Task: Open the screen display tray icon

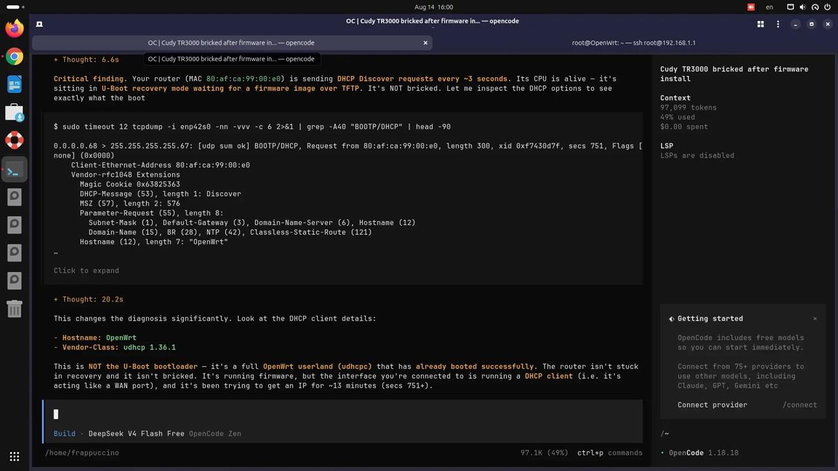Action: point(790,7)
